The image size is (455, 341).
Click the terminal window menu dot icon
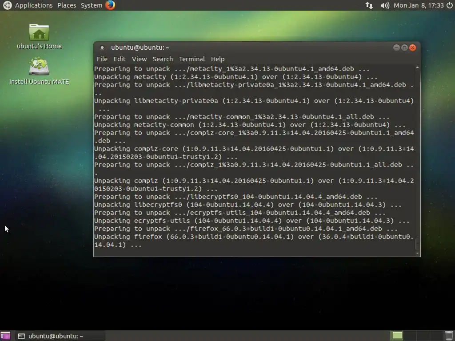(x=102, y=48)
